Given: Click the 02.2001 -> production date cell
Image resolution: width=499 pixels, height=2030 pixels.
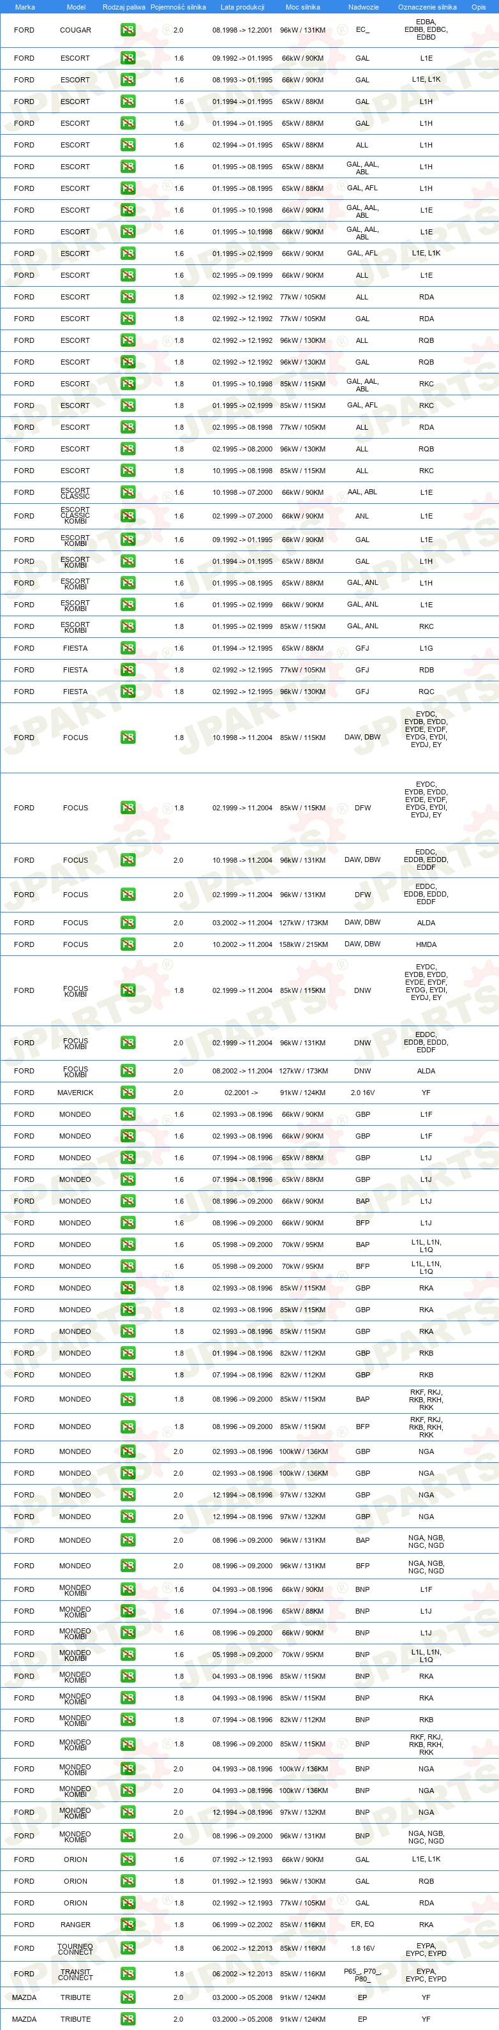Looking at the screenshot, I should [242, 1093].
